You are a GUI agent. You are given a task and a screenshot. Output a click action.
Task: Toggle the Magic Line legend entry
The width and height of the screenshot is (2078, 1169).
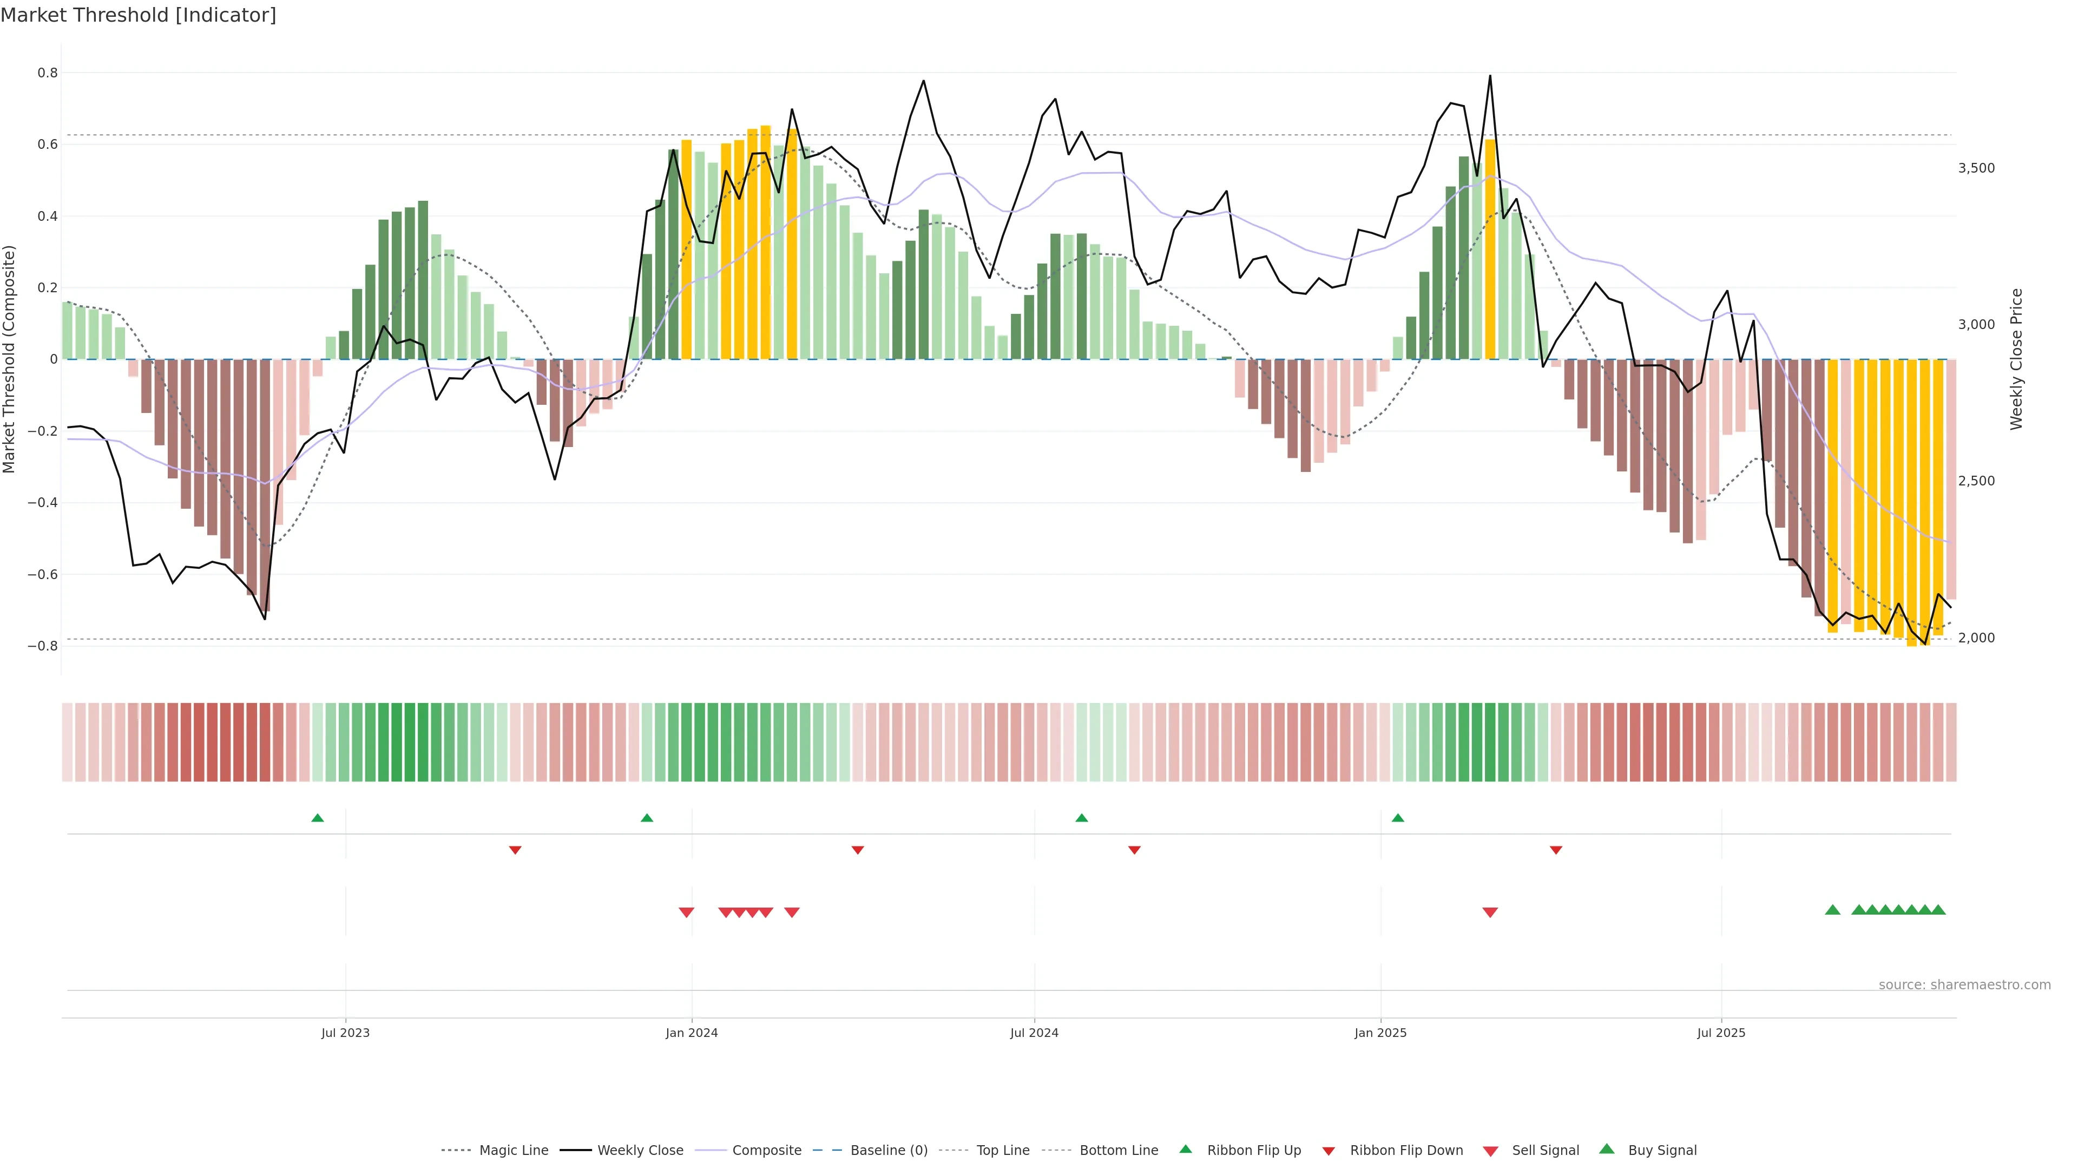click(513, 1151)
